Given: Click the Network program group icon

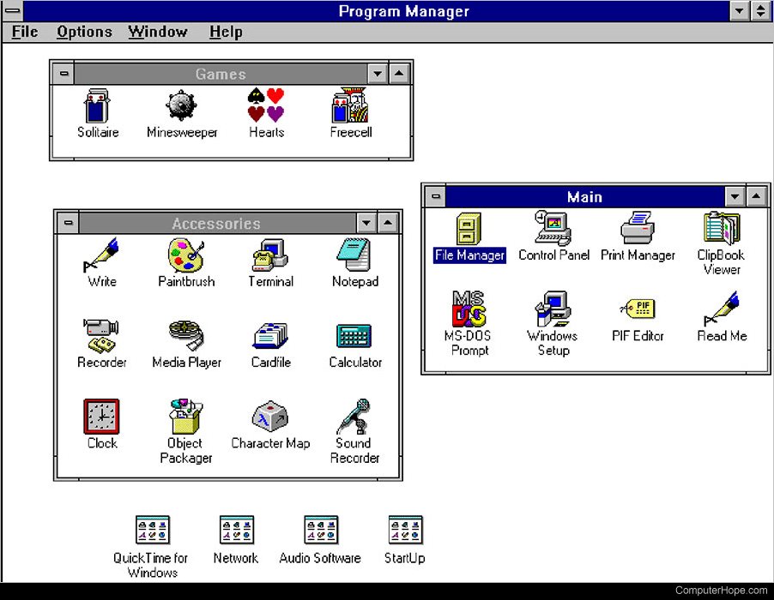Looking at the screenshot, I should (x=237, y=530).
